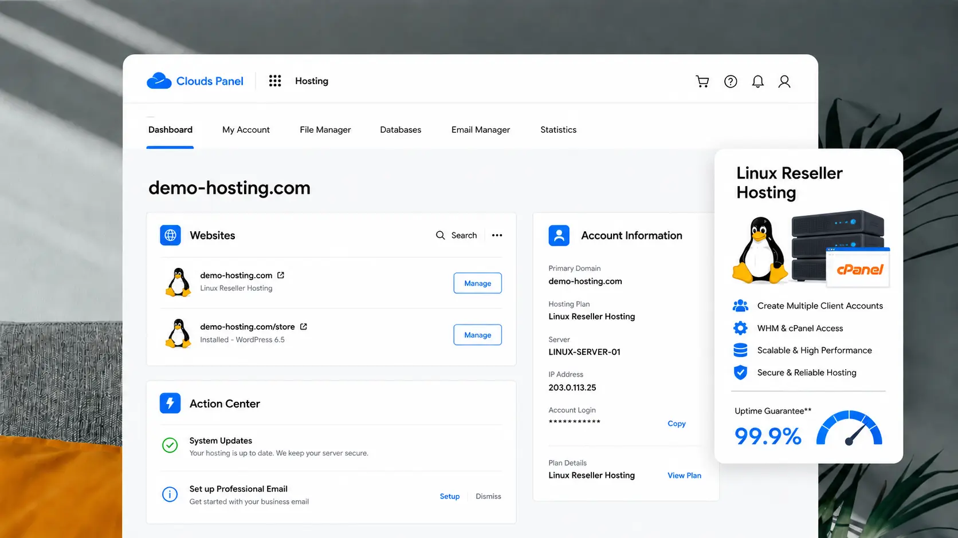
Task: Select the Statistics tab
Action: pos(558,130)
